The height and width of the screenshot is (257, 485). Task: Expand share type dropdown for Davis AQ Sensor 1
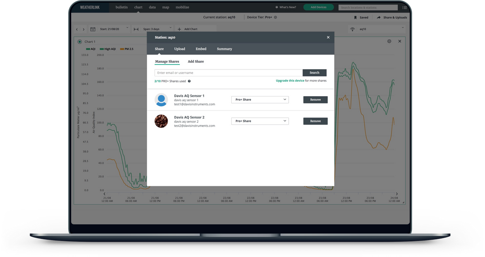260,99
